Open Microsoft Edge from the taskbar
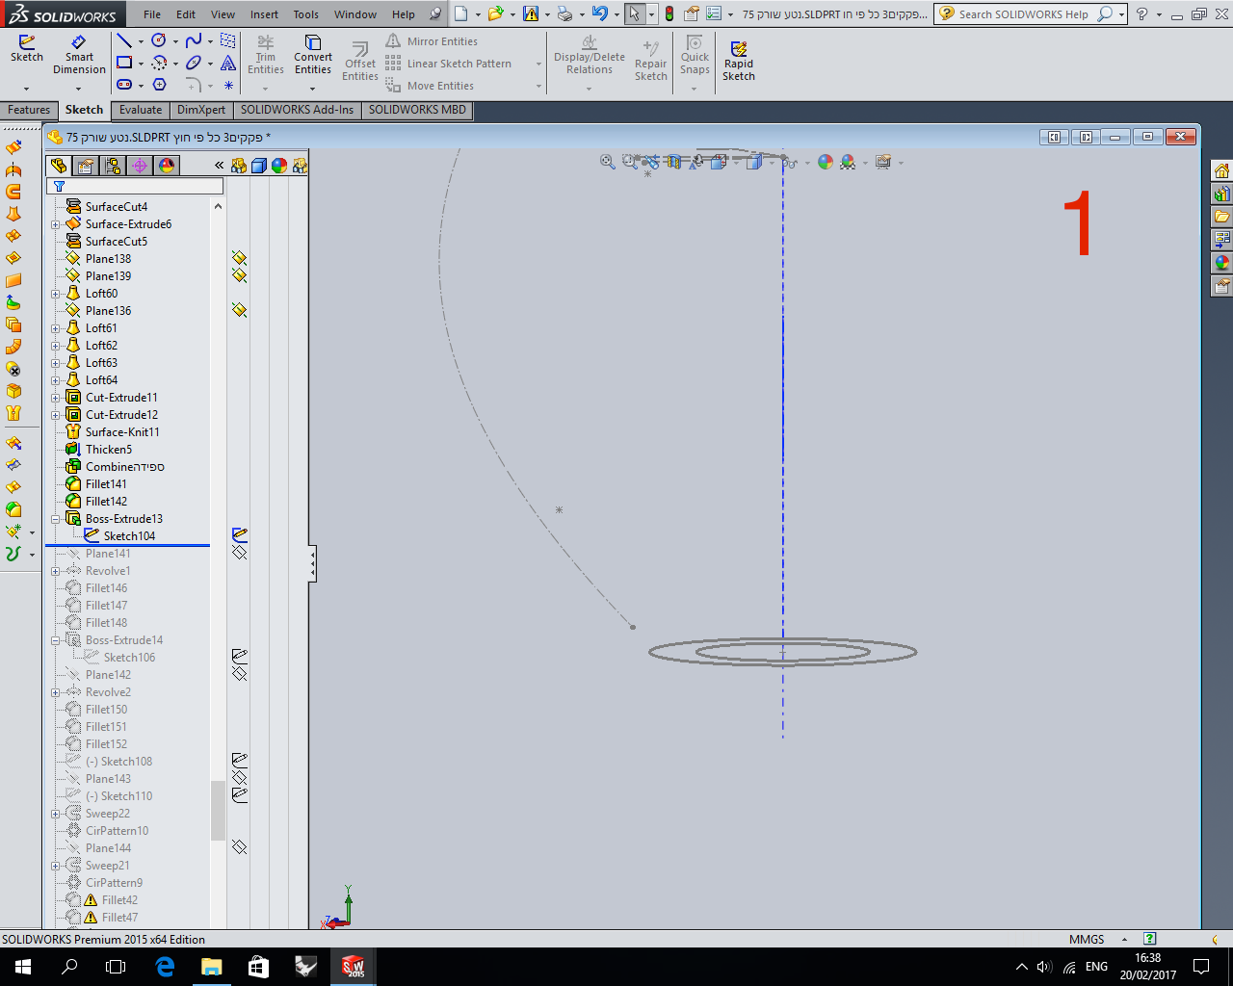 (x=165, y=967)
